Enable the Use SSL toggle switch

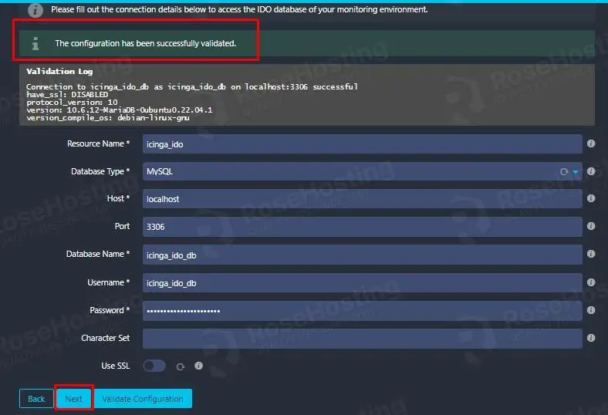[154, 366]
